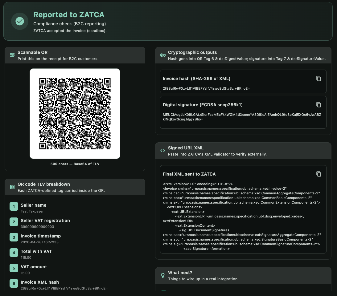Click the hash value under Invoice hash (SHA-256)
The image size is (337, 296).
206,88
